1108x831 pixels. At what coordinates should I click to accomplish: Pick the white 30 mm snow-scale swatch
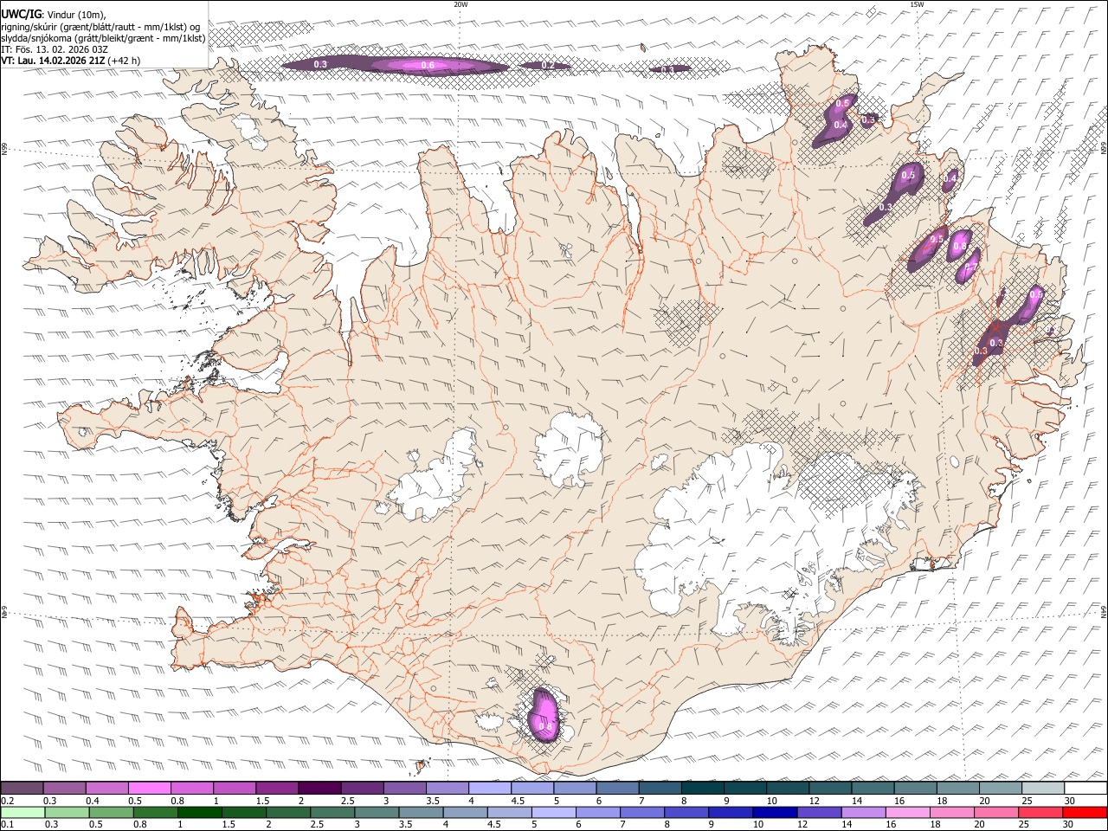pos(1085,788)
